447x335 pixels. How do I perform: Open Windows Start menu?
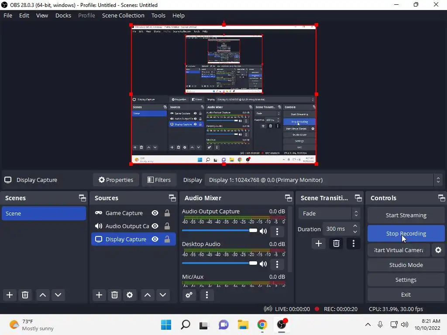[x=166, y=325]
